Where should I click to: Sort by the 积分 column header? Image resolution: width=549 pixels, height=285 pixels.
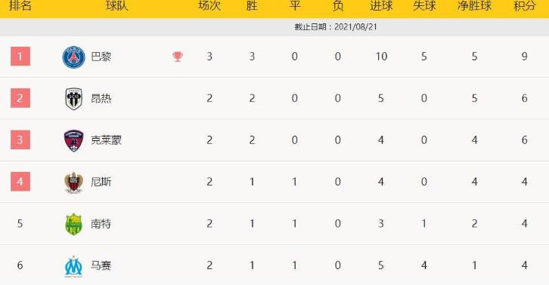524,5
